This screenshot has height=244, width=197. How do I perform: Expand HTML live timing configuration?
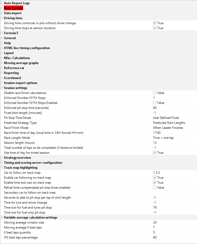2,48
